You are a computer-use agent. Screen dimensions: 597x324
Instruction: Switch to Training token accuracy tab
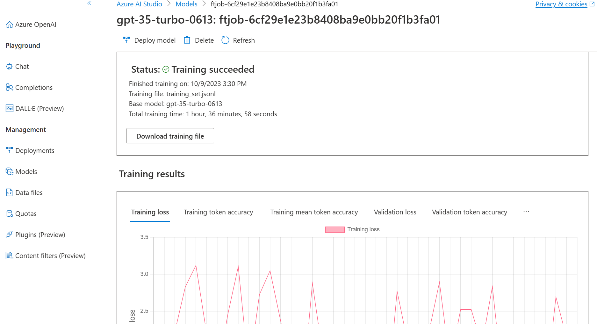pyautogui.click(x=219, y=212)
